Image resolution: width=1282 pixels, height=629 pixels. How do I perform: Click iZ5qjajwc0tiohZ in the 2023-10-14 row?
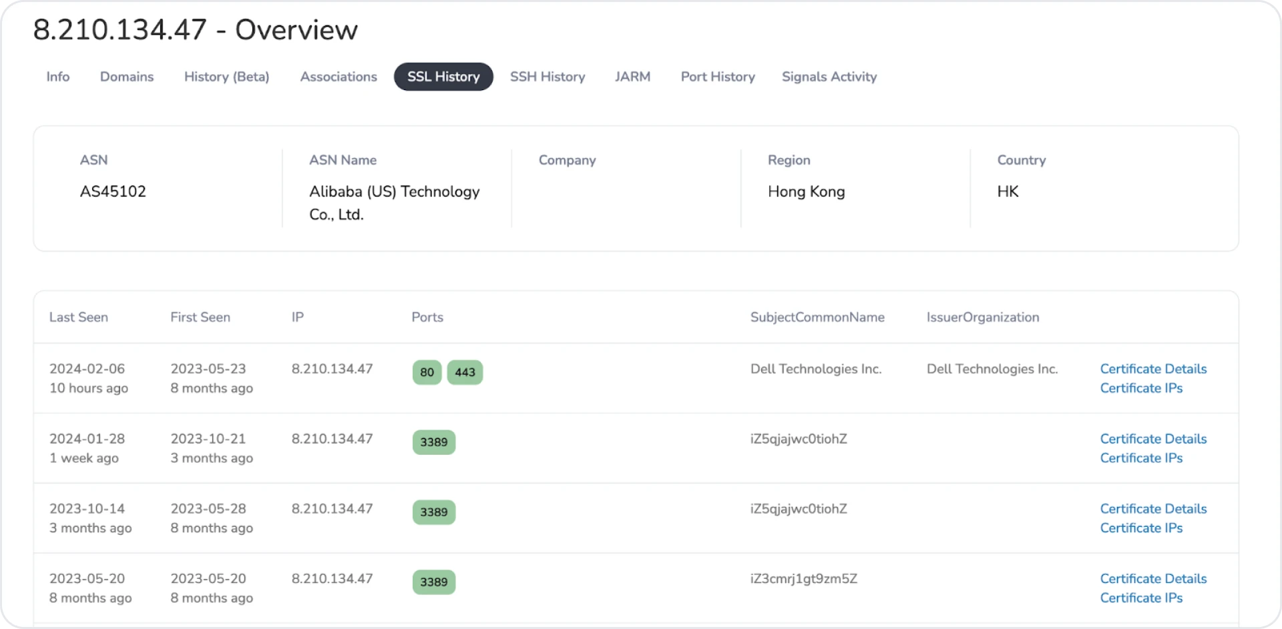pos(799,509)
